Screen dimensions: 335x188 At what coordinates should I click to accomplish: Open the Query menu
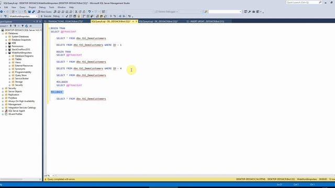(x=22, y=7)
